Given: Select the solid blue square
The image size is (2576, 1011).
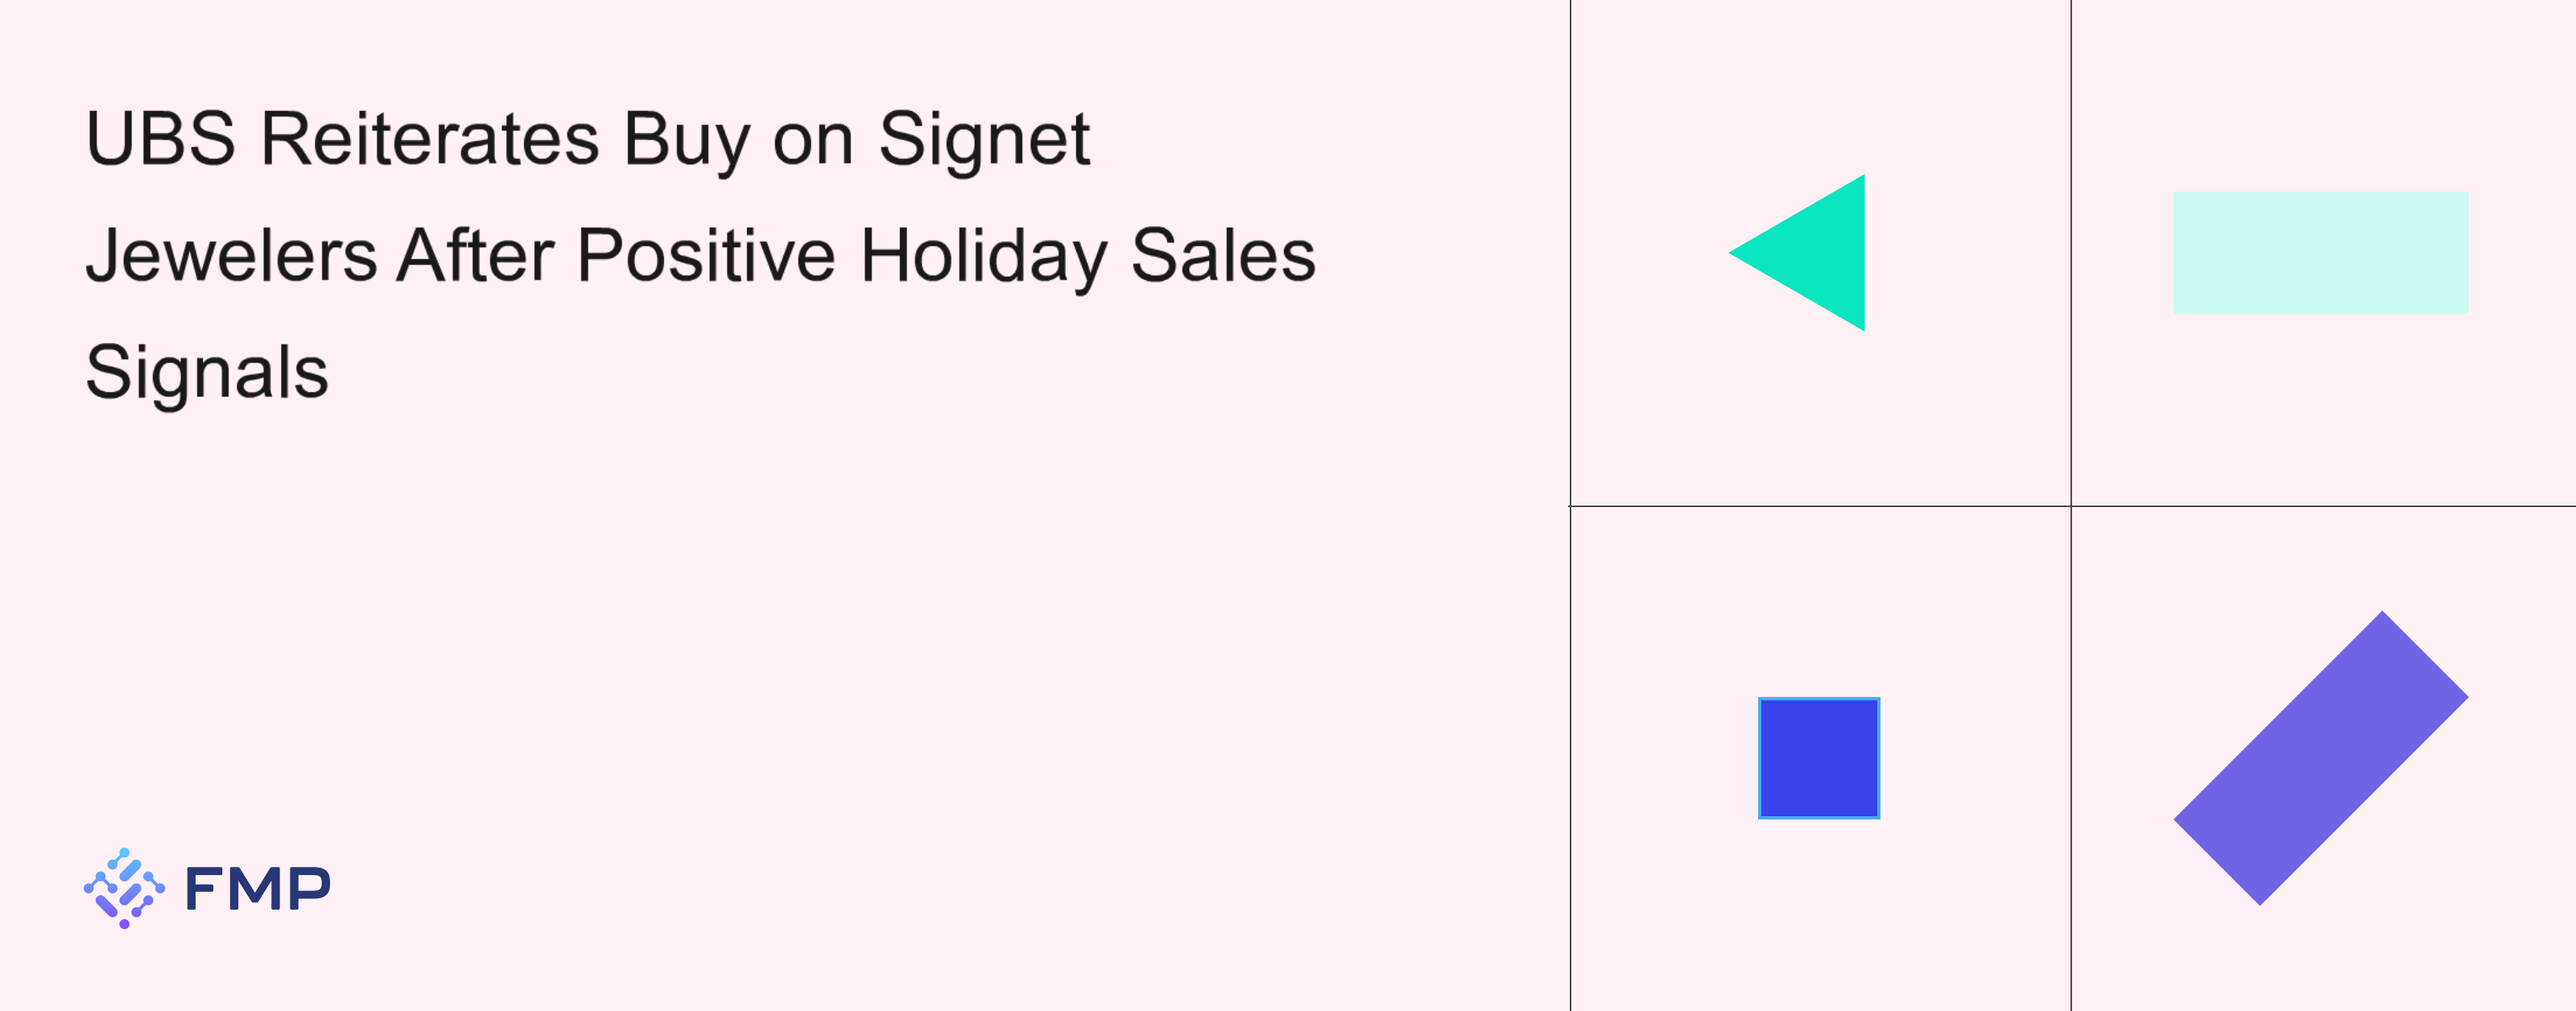Looking at the screenshot, I should pos(1818,758).
